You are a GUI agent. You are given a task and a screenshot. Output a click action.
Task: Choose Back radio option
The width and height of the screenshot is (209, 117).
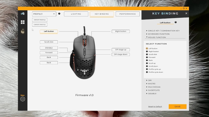tap(147, 60)
